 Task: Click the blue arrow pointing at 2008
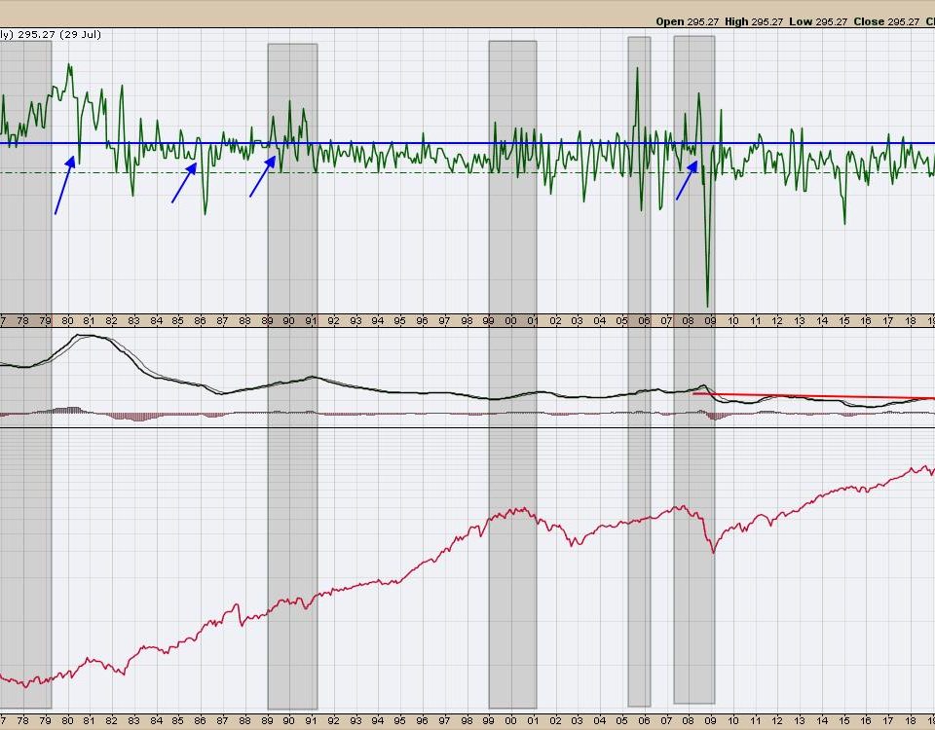tap(687, 181)
